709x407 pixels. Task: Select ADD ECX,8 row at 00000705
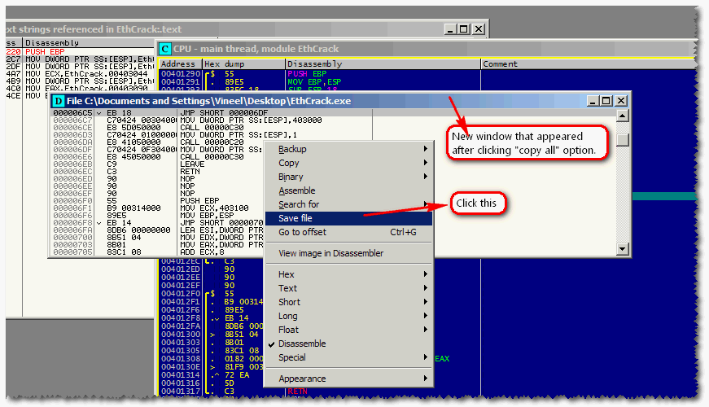[157, 252]
